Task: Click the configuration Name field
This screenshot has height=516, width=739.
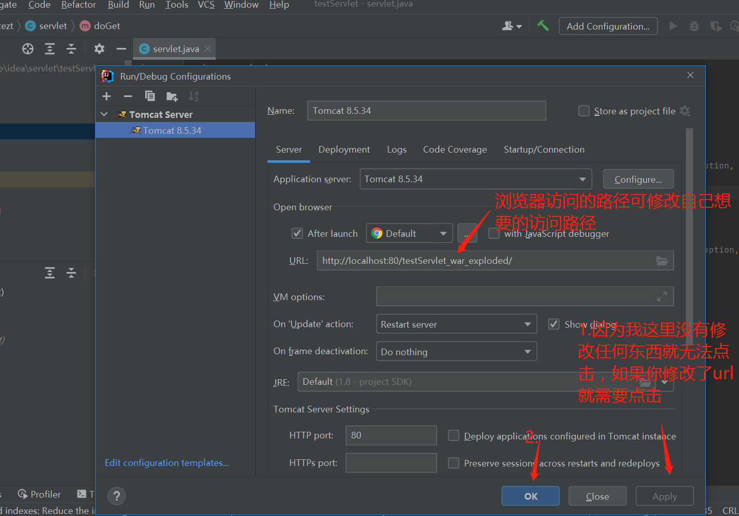Action: [x=426, y=111]
